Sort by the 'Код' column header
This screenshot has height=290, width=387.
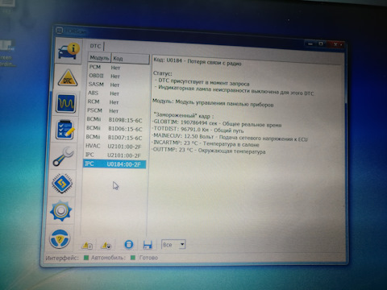point(131,59)
